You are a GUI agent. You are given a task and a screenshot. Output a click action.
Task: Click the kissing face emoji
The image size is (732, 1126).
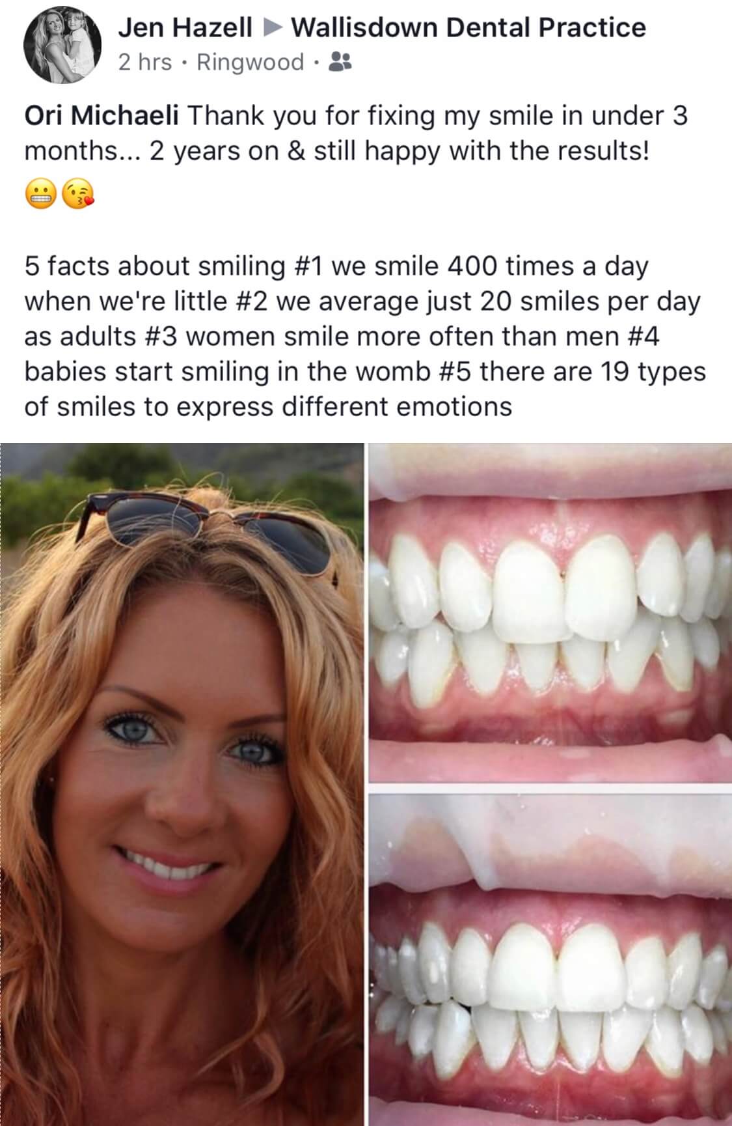point(78,193)
